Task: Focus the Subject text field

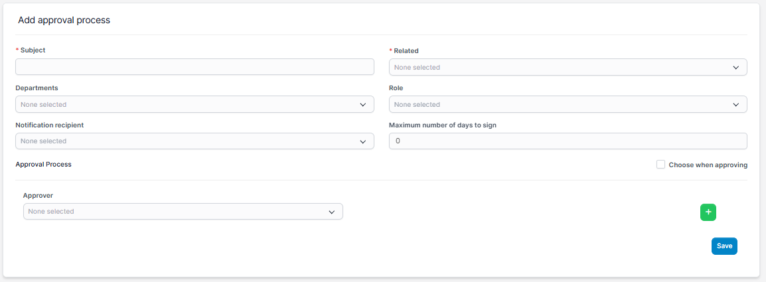Action: 194,67
